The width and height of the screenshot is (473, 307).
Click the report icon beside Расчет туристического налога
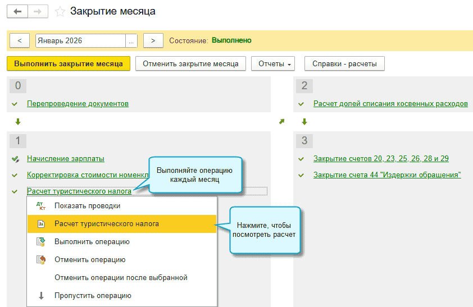41,224
